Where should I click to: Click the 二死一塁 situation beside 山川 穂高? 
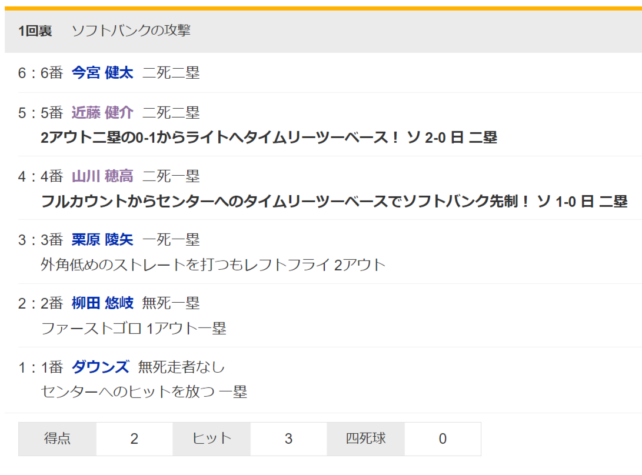(x=171, y=176)
